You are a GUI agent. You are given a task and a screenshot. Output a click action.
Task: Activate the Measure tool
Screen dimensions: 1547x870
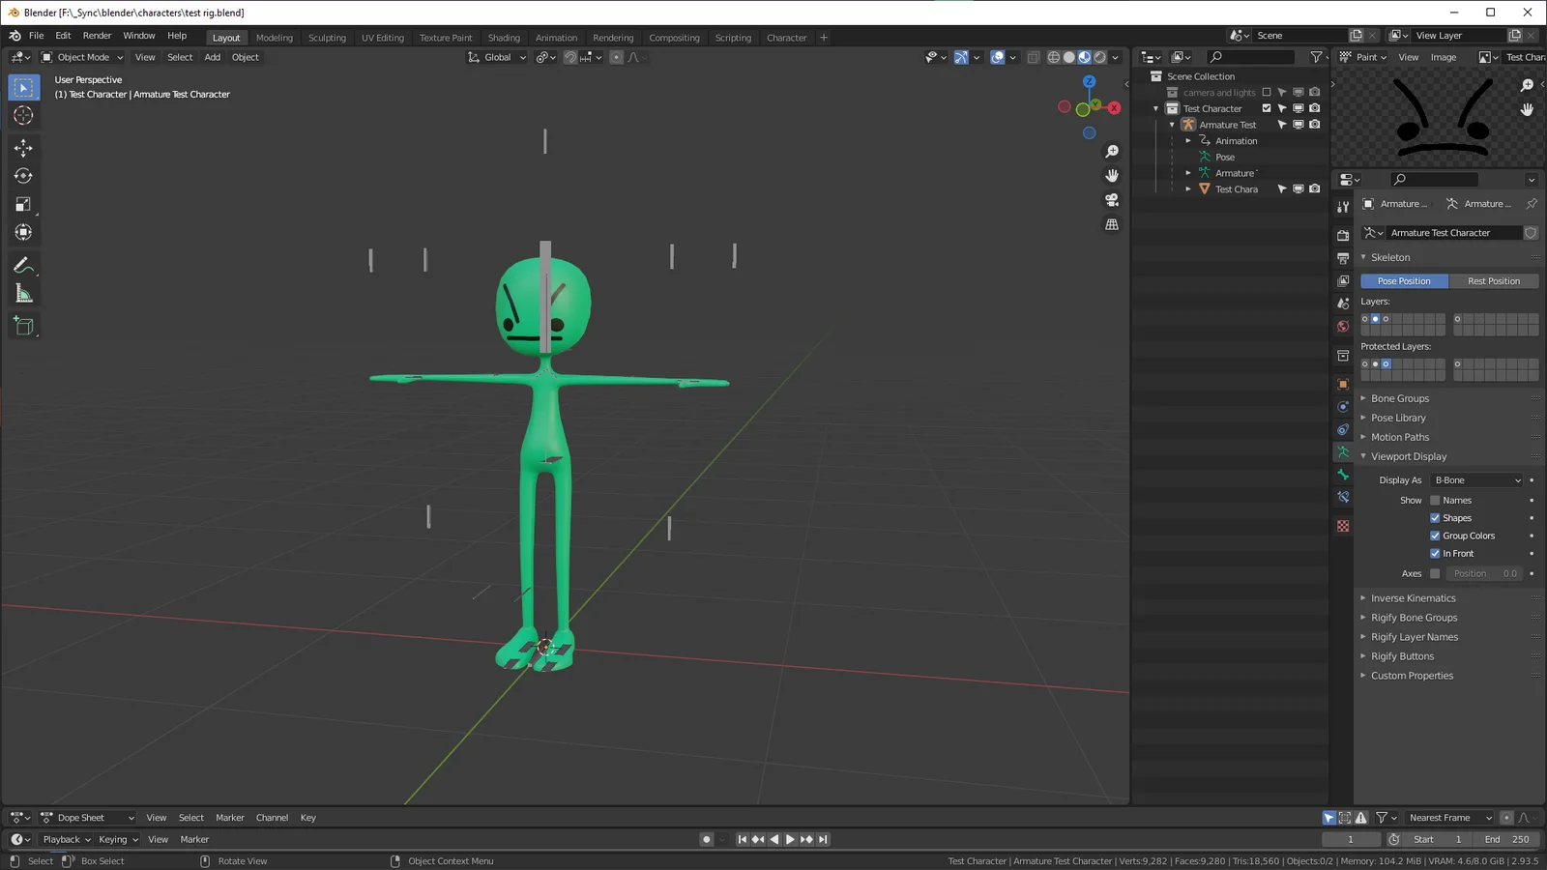pyautogui.click(x=23, y=294)
